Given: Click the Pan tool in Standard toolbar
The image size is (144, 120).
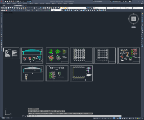Looking at the screenshot, I should click(x=35, y=8).
